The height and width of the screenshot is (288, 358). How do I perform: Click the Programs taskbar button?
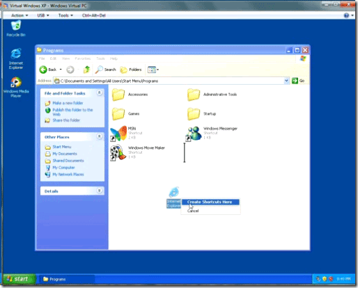point(68,279)
